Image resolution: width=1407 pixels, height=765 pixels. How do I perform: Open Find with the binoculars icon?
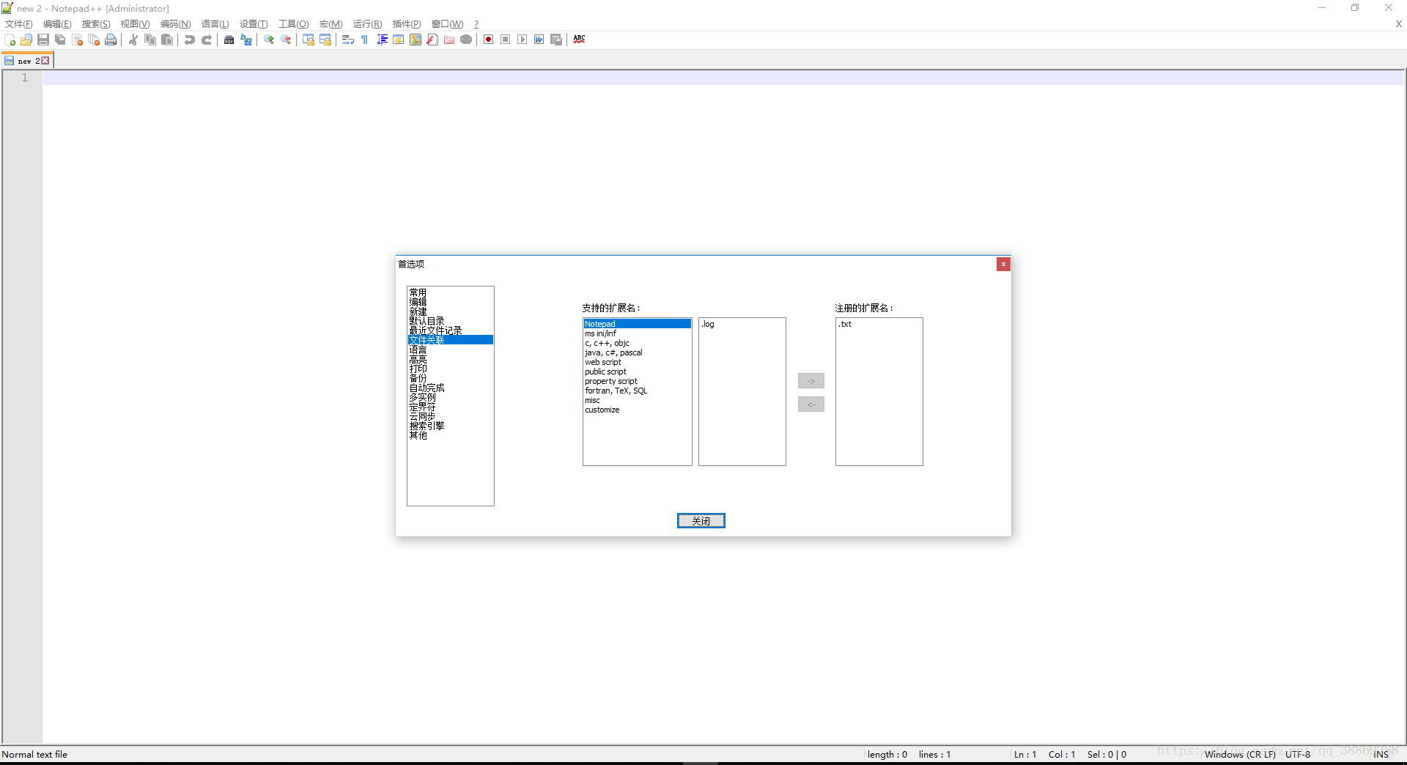[x=229, y=40]
